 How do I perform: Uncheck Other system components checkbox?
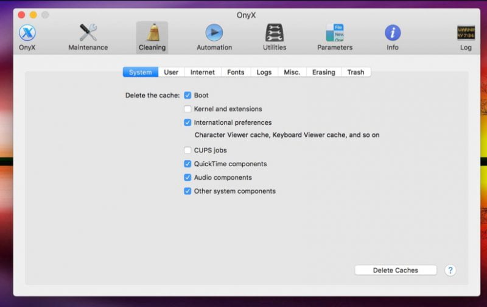pos(187,191)
